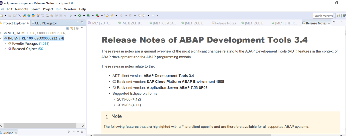
Task: Click the Debug bug icon in the toolbar
Action: 71,16
